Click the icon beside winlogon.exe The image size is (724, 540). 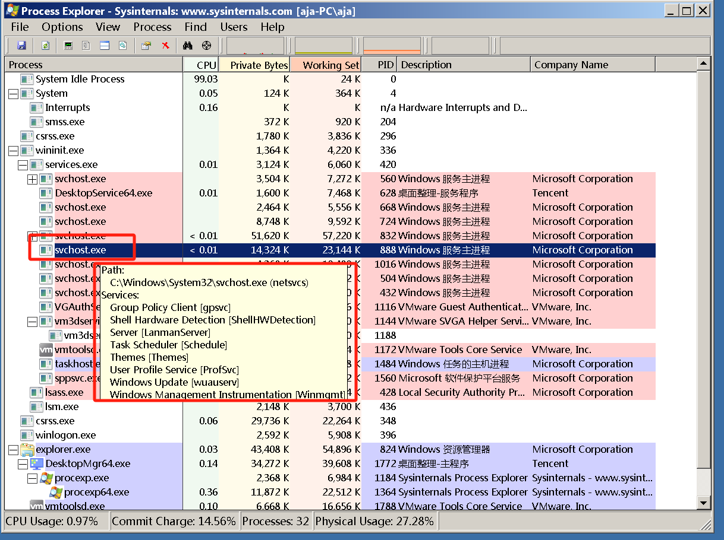[x=27, y=435]
